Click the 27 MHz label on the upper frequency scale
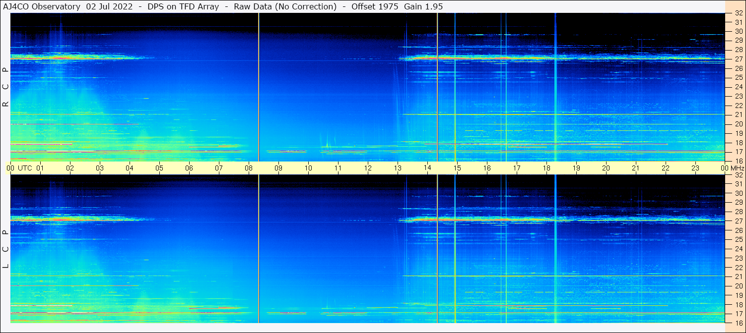The width and height of the screenshot is (746, 333). coord(738,59)
